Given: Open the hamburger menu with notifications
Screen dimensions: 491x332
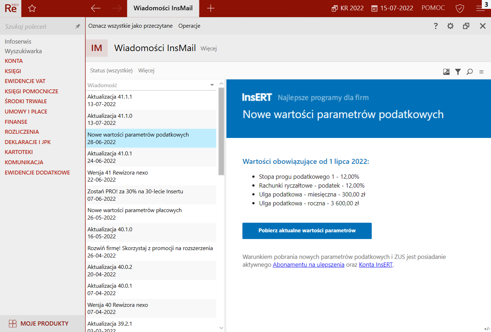Looking at the screenshot, I should pyautogui.click(x=481, y=8).
